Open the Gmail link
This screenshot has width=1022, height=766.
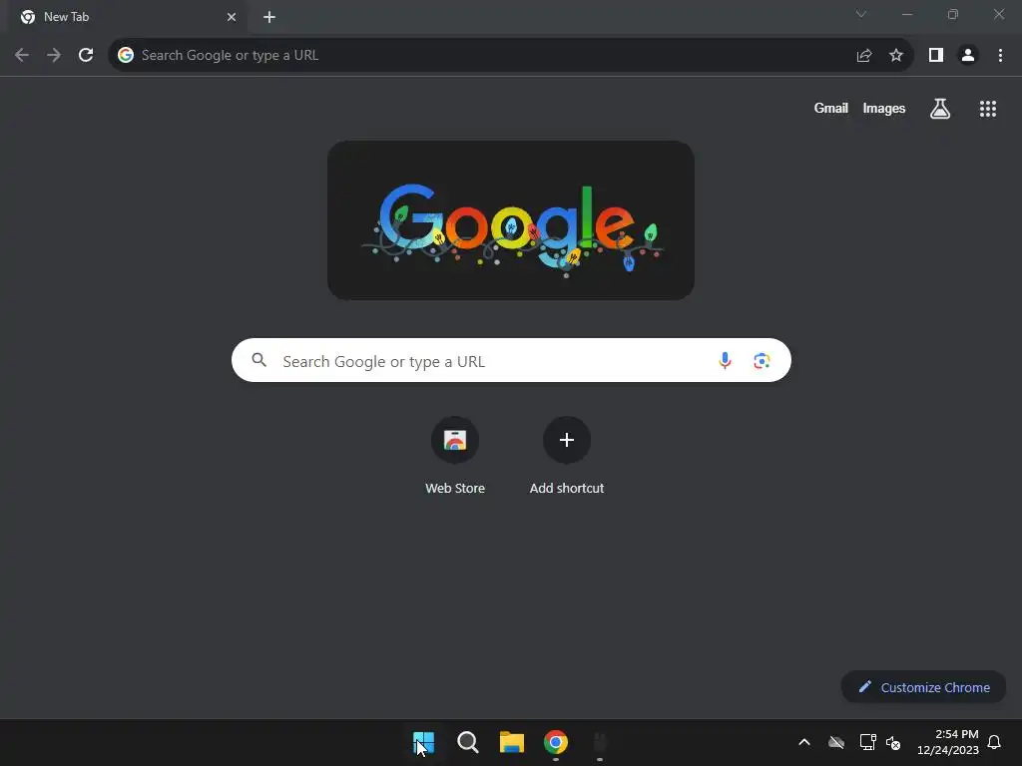[x=830, y=108]
